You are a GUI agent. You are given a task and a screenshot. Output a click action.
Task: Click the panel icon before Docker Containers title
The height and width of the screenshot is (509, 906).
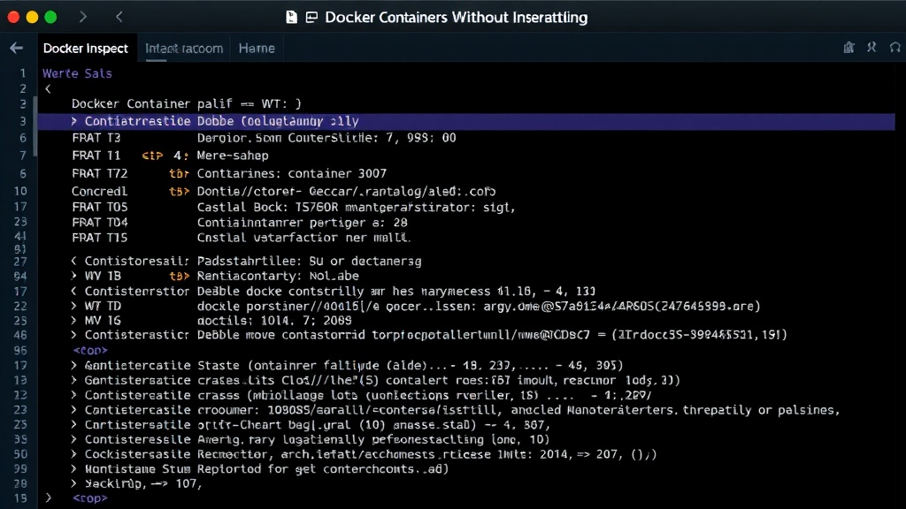[x=311, y=18]
